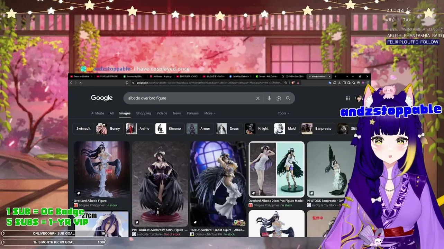Submit search with the magnifying glass icon
The image size is (444, 249).
(x=288, y=98)
